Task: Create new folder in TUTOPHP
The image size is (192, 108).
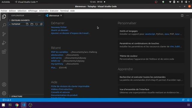Action: 32,24
